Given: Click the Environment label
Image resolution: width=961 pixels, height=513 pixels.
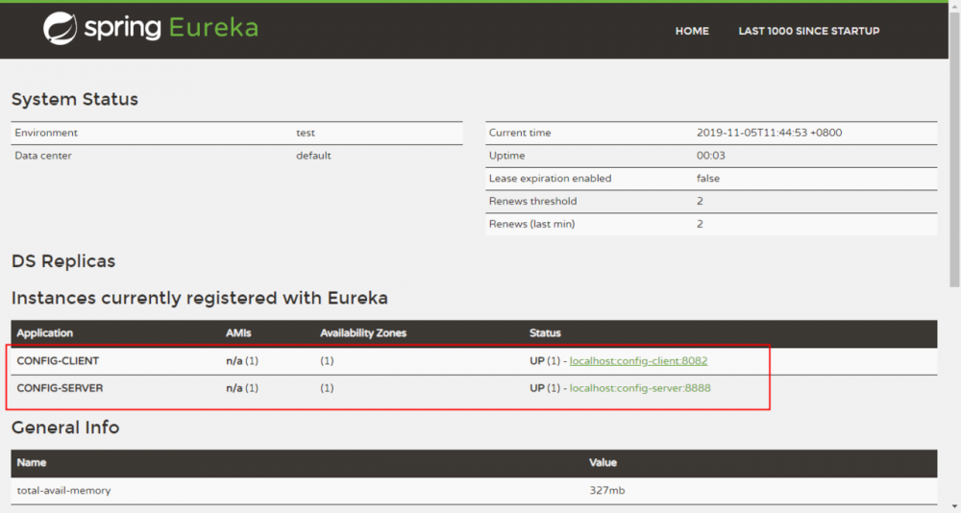Looking at the screenshot, I should tap(46, 133).
